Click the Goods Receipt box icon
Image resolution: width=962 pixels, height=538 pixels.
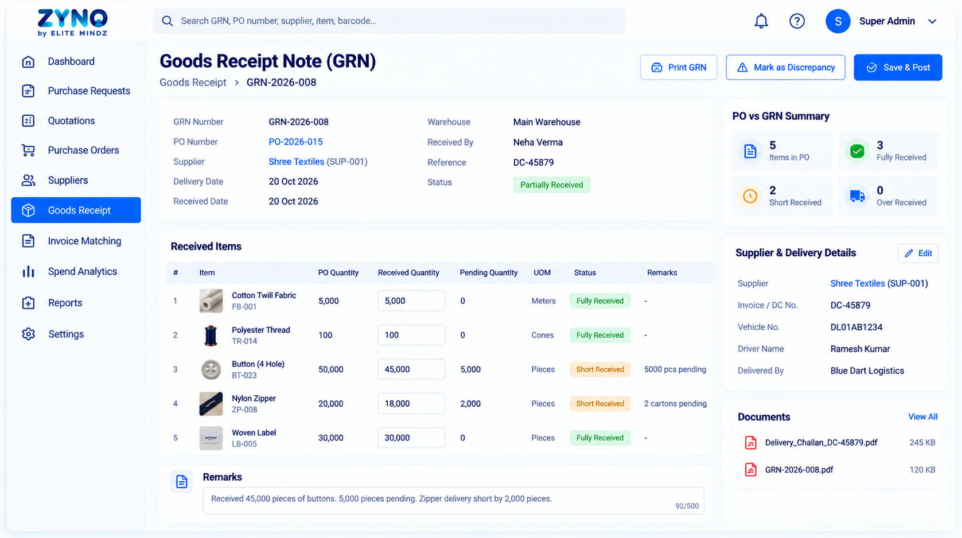28,210
